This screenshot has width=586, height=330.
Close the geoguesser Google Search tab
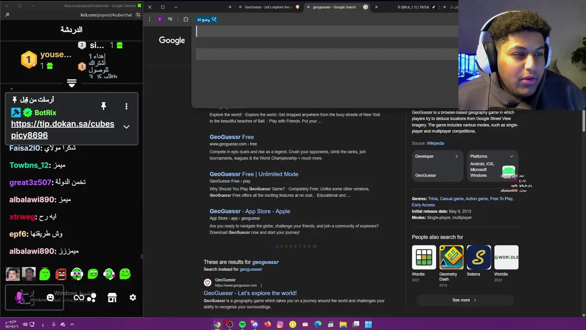click(308, 7)
